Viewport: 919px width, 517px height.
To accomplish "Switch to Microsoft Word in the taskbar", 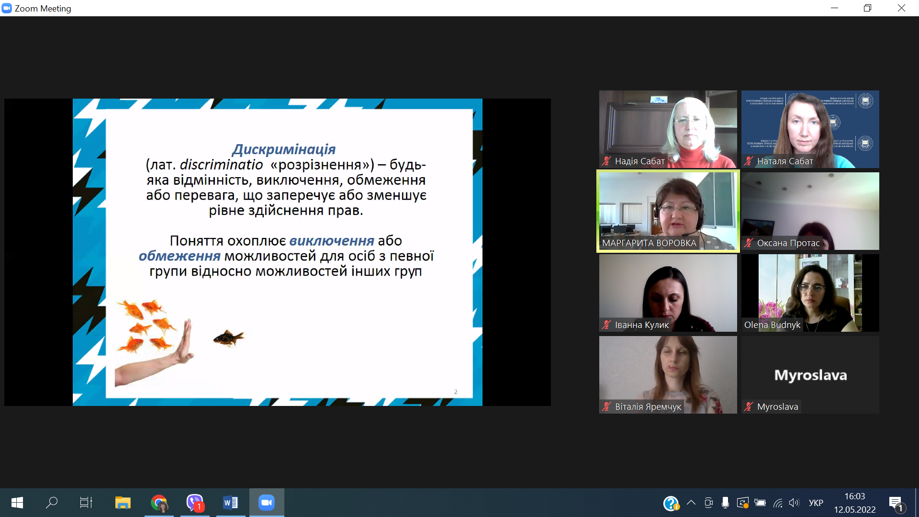I will coord(230,503).
